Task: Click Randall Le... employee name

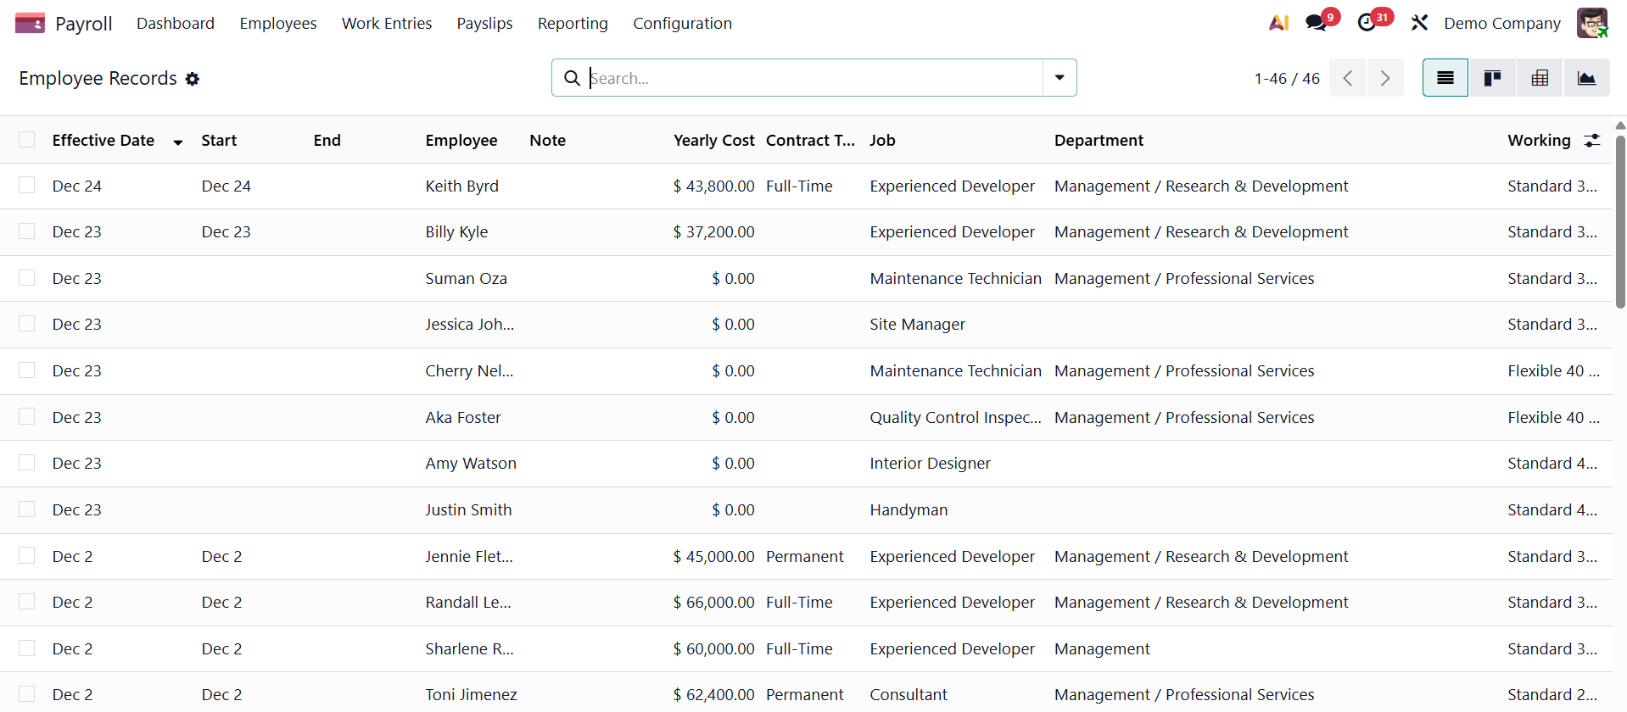Action: pyautogui.click(x=468, y=602)
